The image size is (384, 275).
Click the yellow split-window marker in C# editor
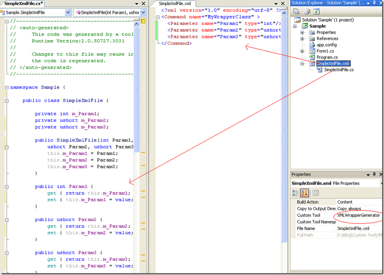point(143,21)
